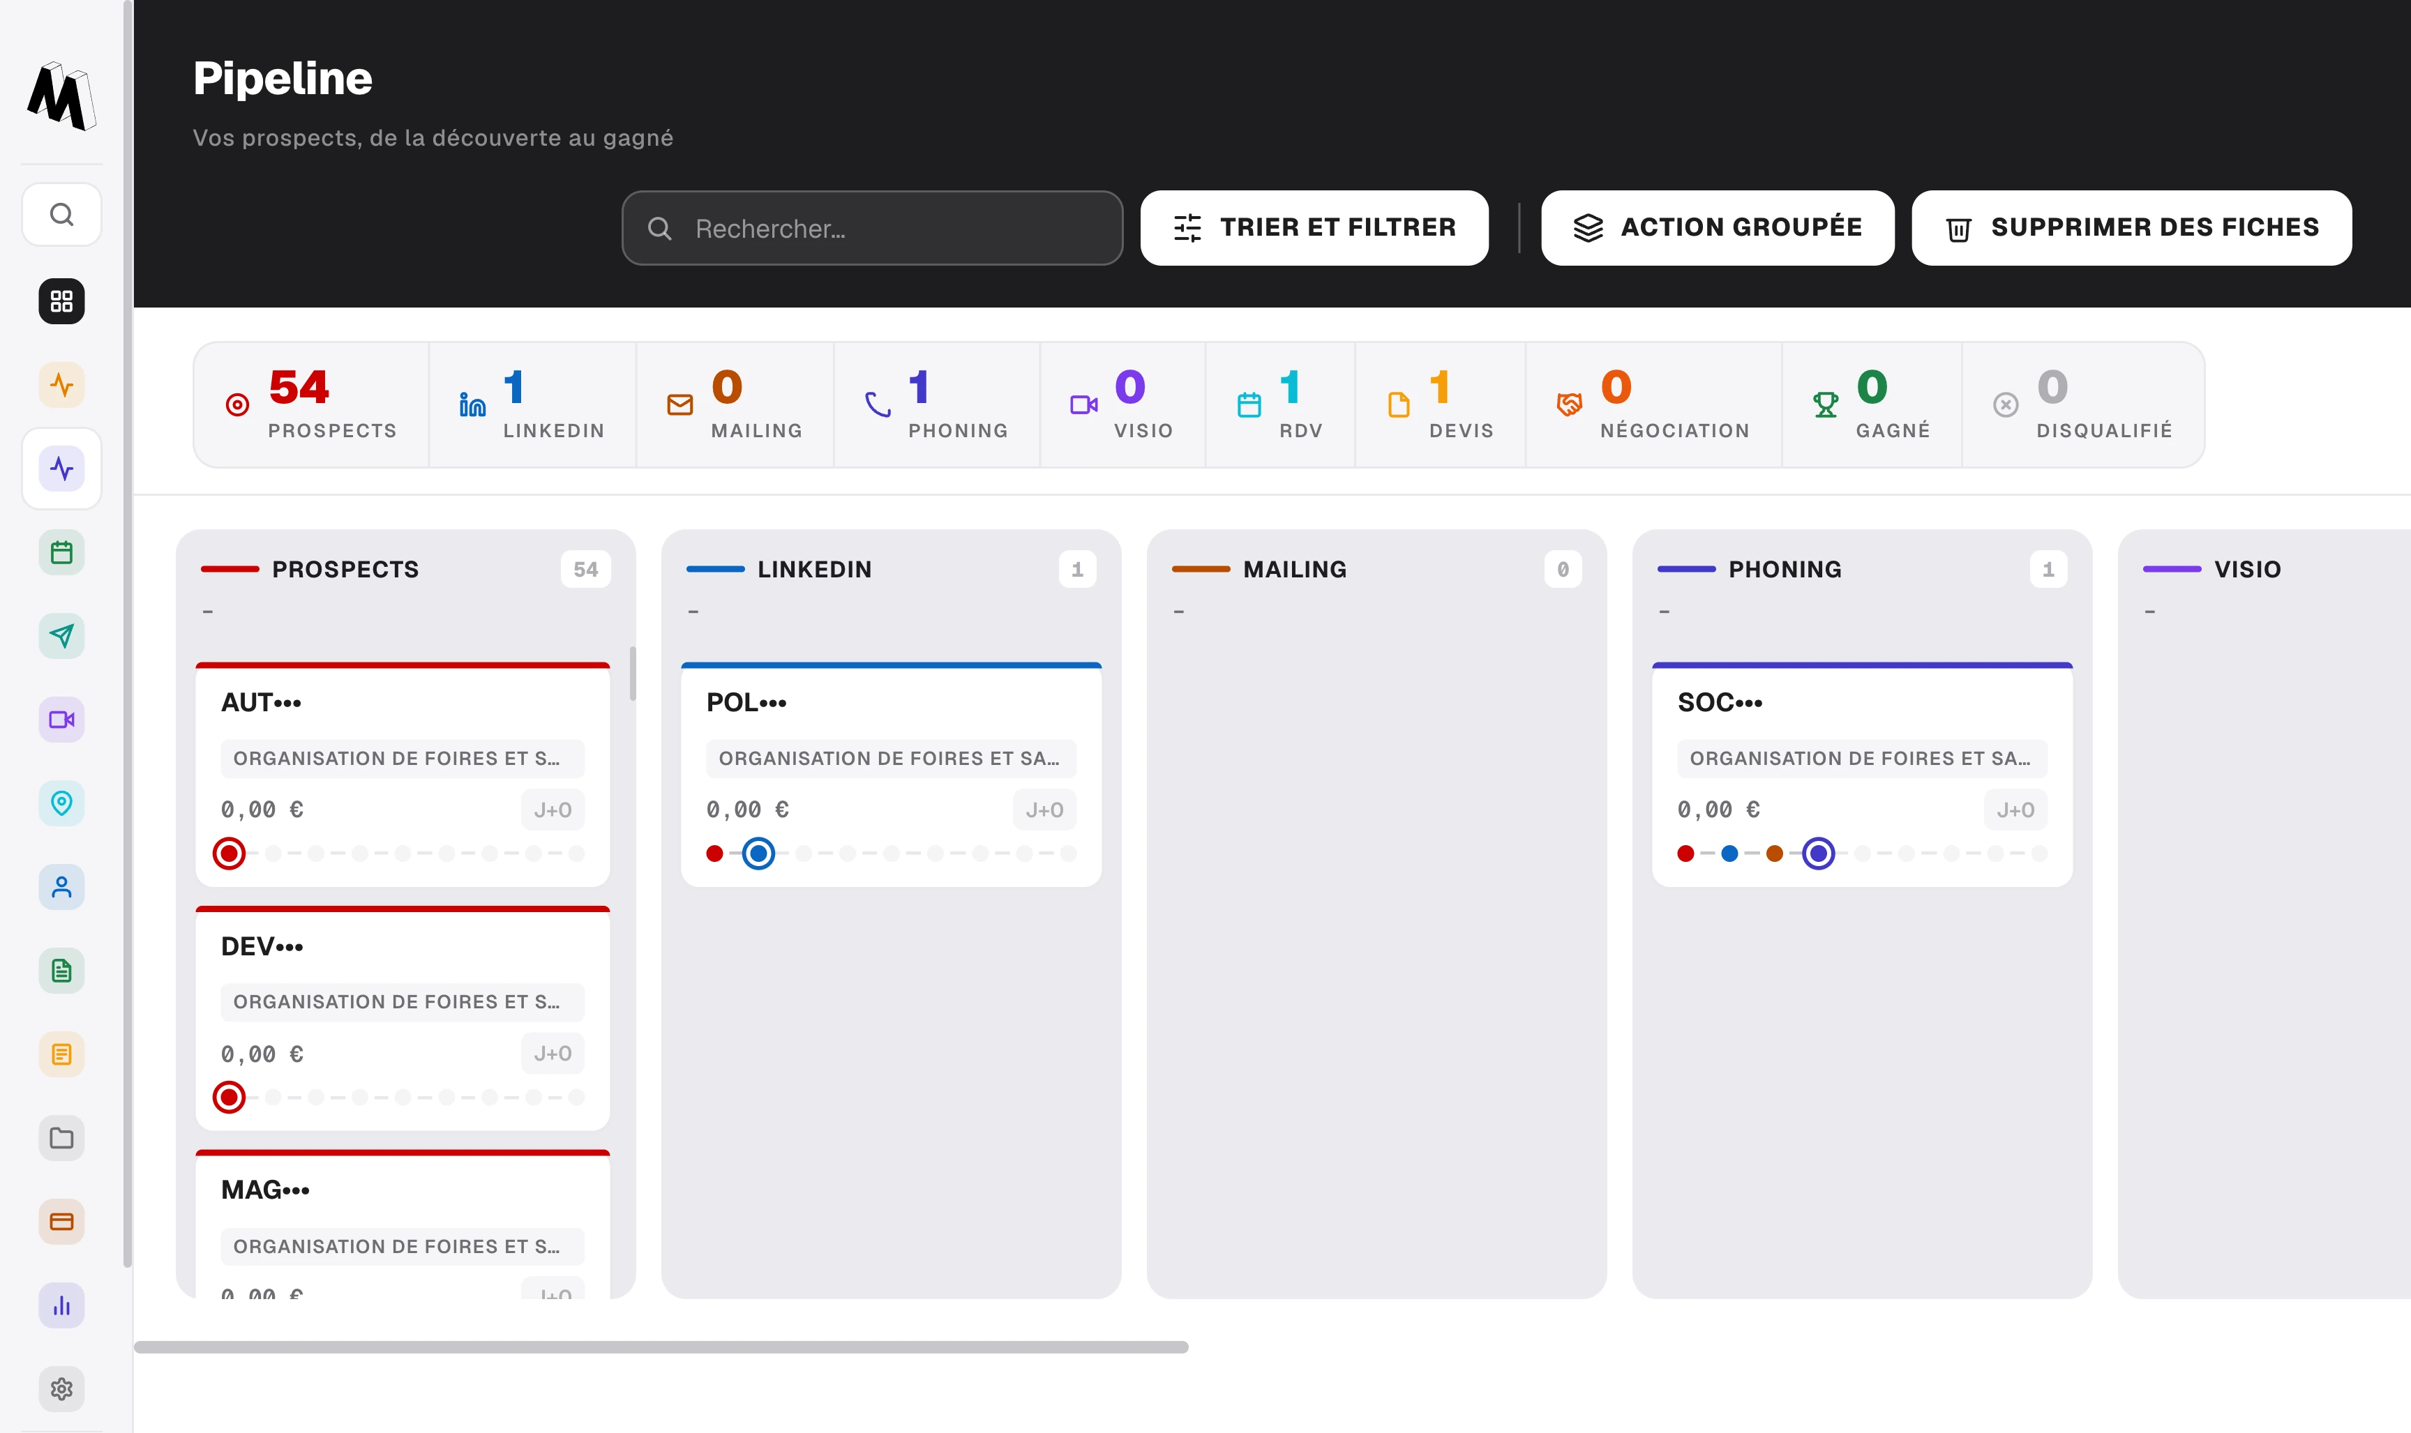Viewport: 2411px width, 1433px height.
Task: Select the Négociation stage counter
Action: tap(1653, 404)
